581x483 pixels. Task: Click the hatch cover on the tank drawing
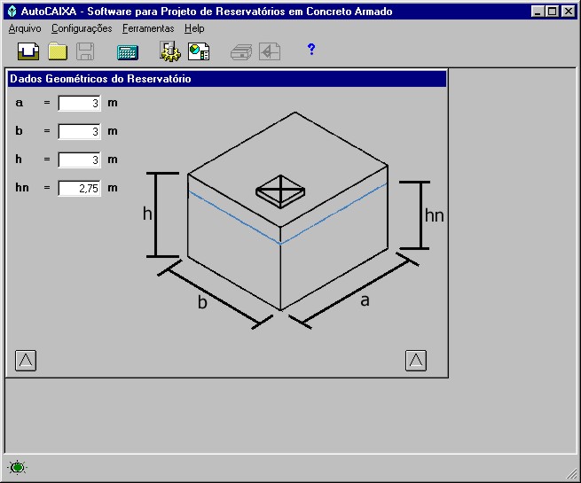[x=280, y=191]
